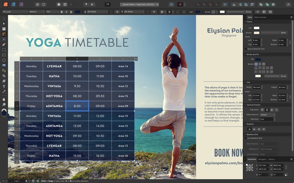The width and height of the screenshot is (294, 183).
Task: Select the Elysian Palms – Yoga Class document tab
Action: pos(140,4)
